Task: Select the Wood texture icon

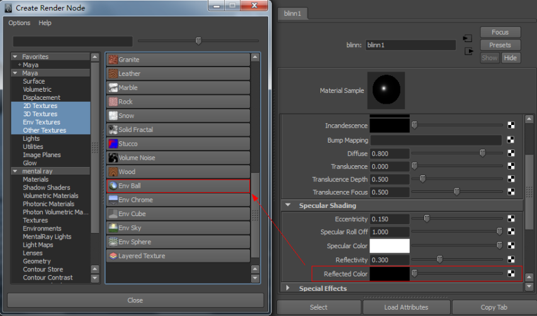Action: click(x=113, y=172)
